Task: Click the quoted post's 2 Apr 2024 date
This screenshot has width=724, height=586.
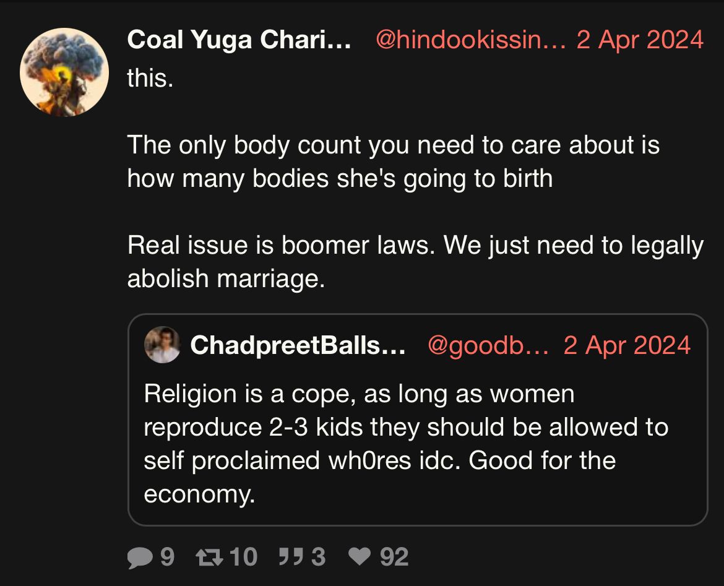Action: pos(627,345)
